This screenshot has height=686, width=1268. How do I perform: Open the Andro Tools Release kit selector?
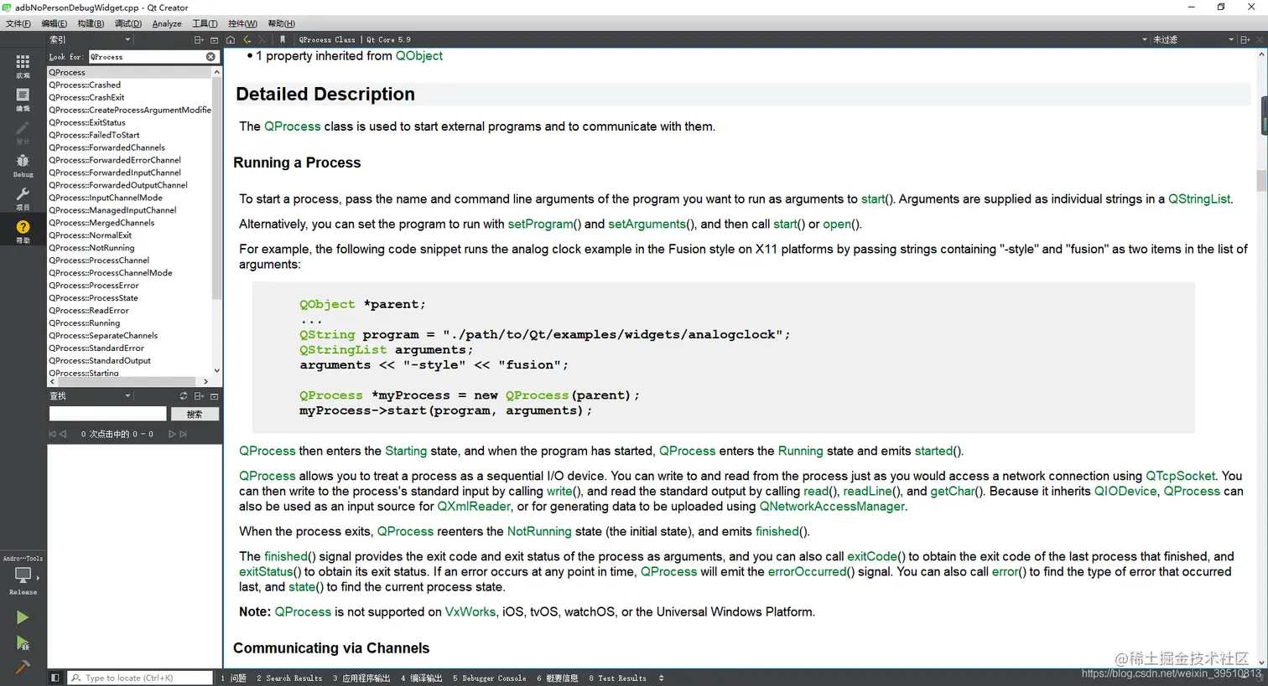point(23,575)
